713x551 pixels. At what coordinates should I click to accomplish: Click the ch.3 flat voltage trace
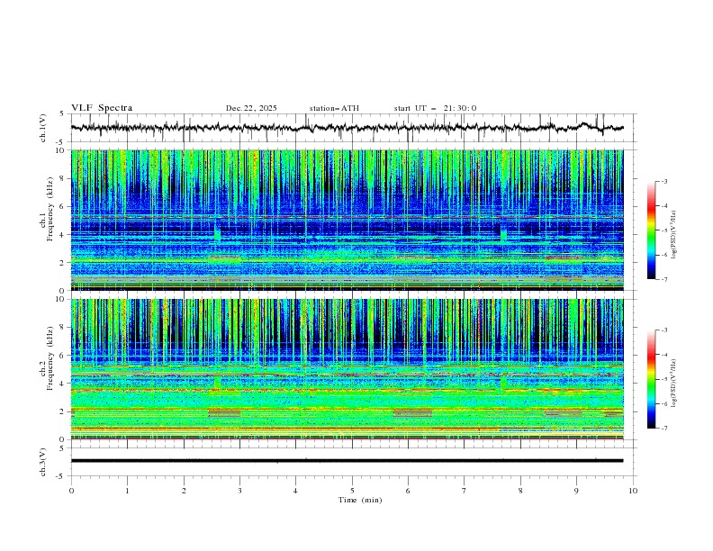(x=347, y=461)
